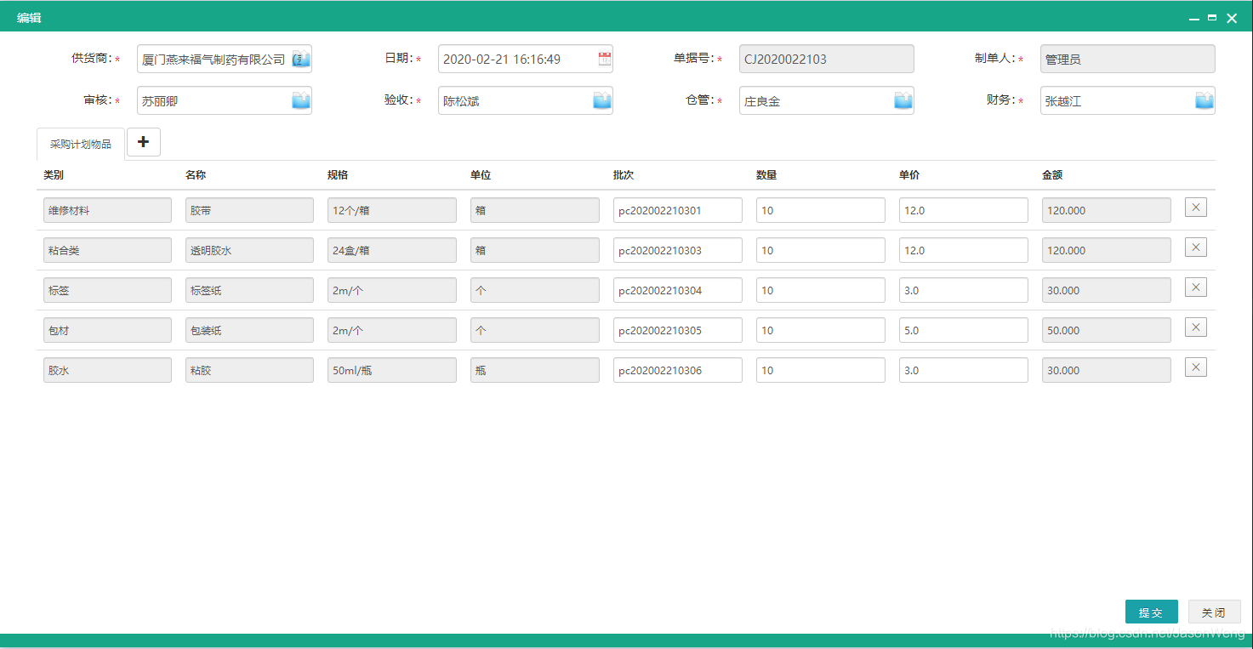The width and height of the screenshot is (1253, 649).
Task: Click the 审核 field showing 苏丽卿
Action: pyautogui.click(x=225, y=100)
